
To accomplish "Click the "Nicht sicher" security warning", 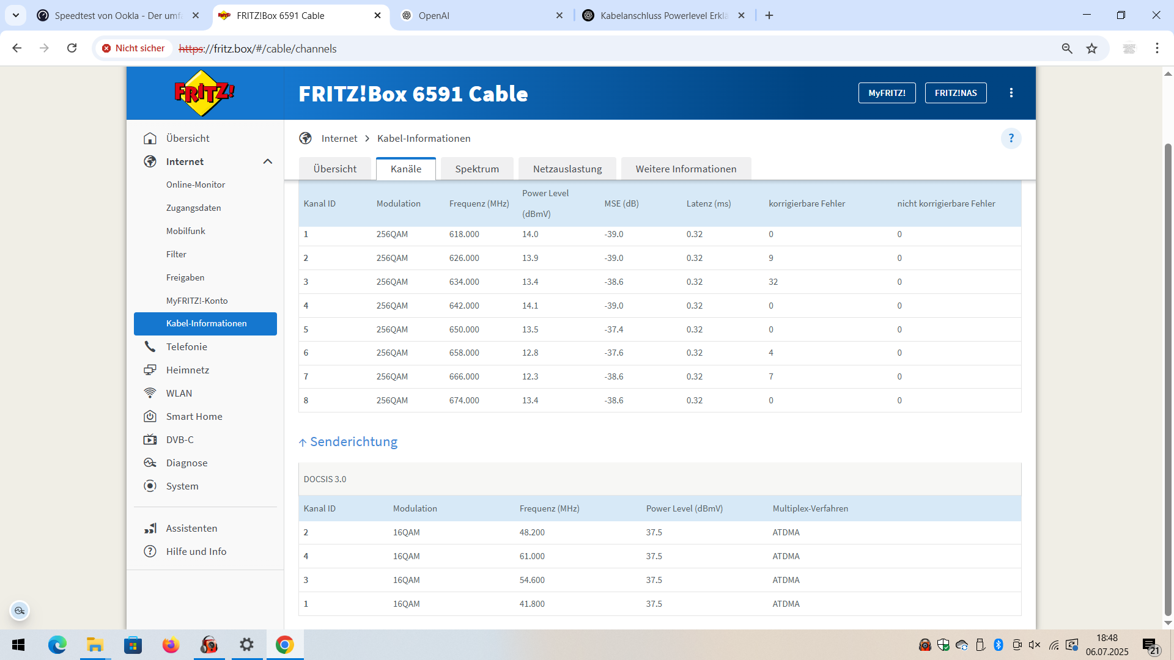I will coord(133,48).
